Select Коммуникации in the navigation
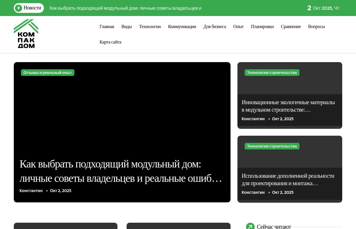Screen dimensions: 356x229 coord(182,27)
